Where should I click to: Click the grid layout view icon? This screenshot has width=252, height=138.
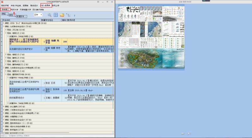pyautogui.click(x=56, y=15)
